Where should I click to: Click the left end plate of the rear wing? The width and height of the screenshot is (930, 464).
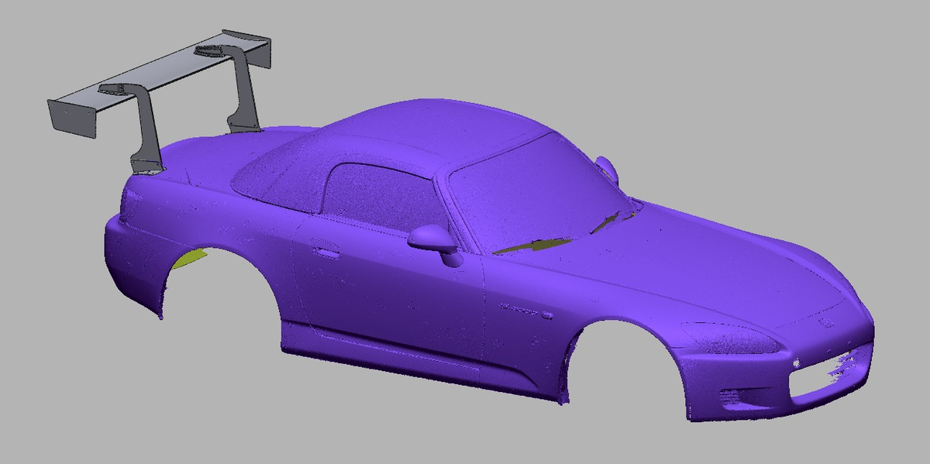pyautogui.click(x=71, y=120)
